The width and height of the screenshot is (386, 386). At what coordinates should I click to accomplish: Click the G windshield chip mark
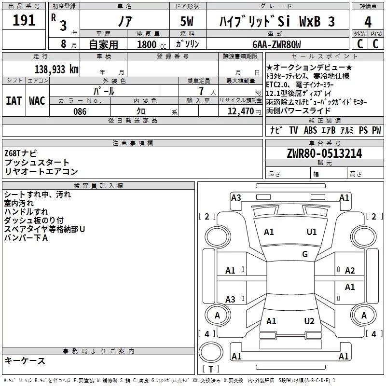(305, 254)
